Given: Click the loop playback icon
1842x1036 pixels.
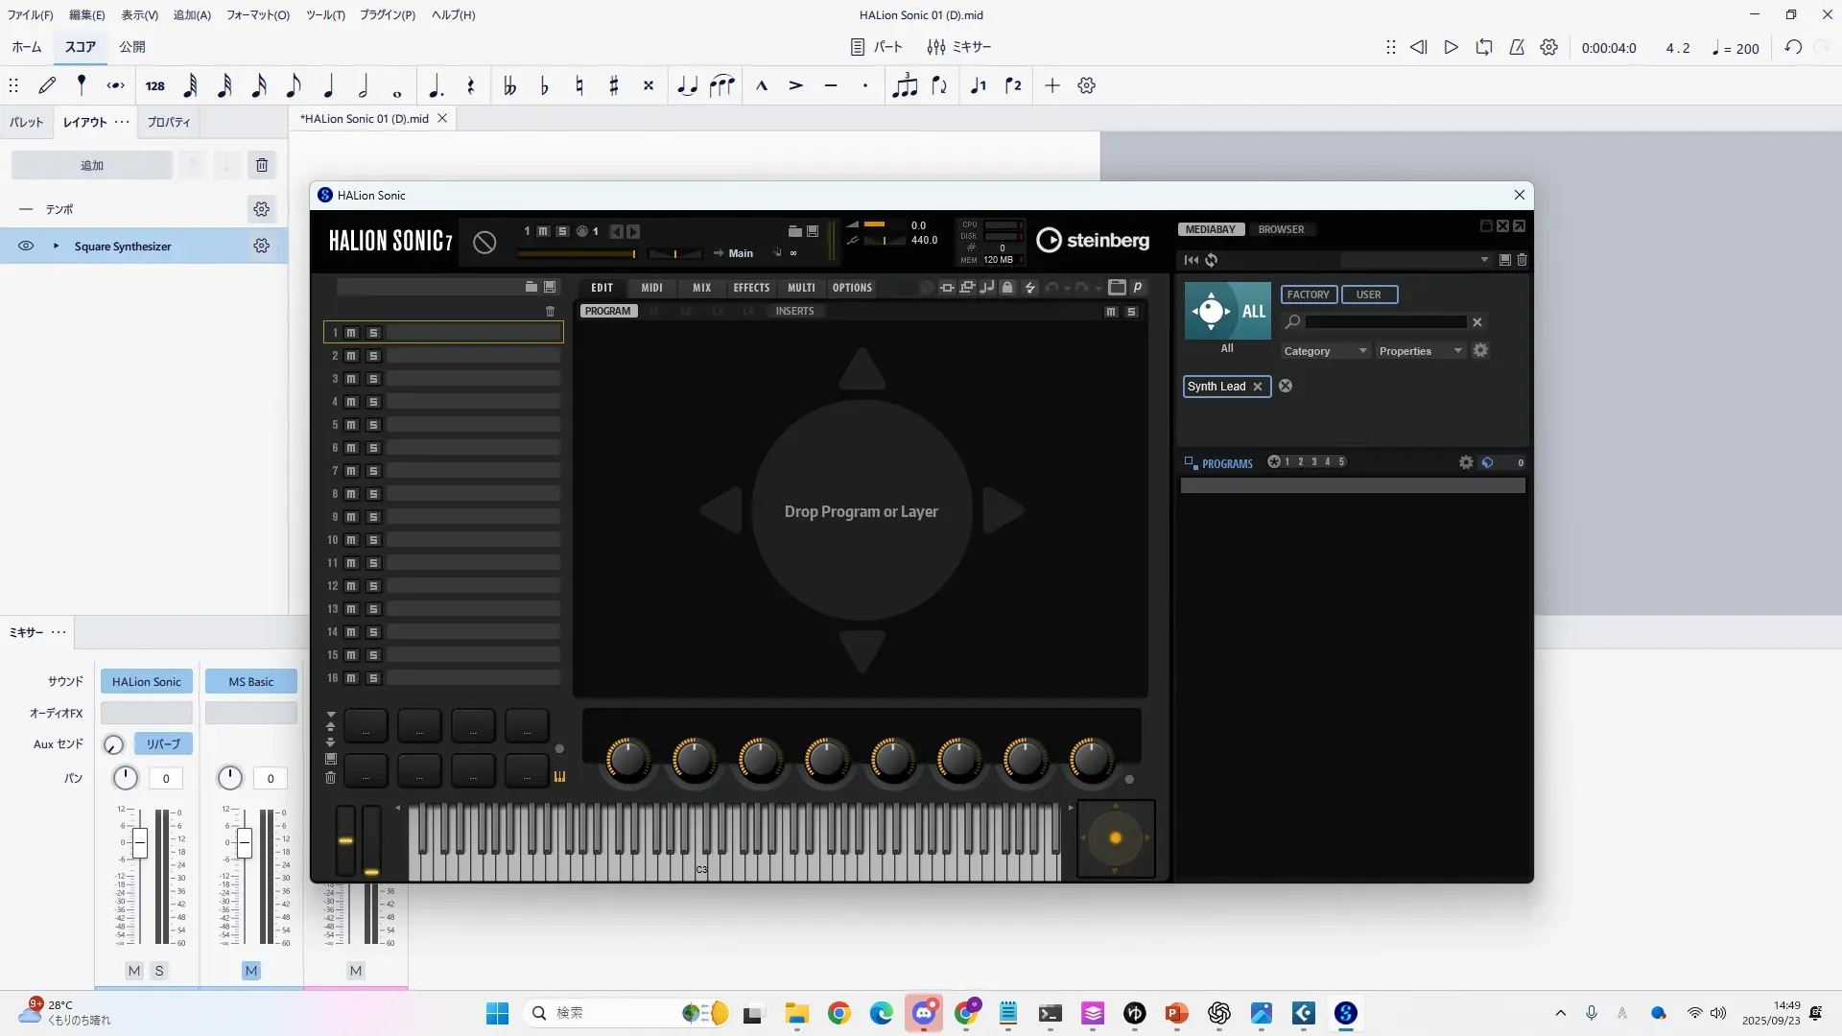Looking at the screenshot, I should pos(1484,48).
